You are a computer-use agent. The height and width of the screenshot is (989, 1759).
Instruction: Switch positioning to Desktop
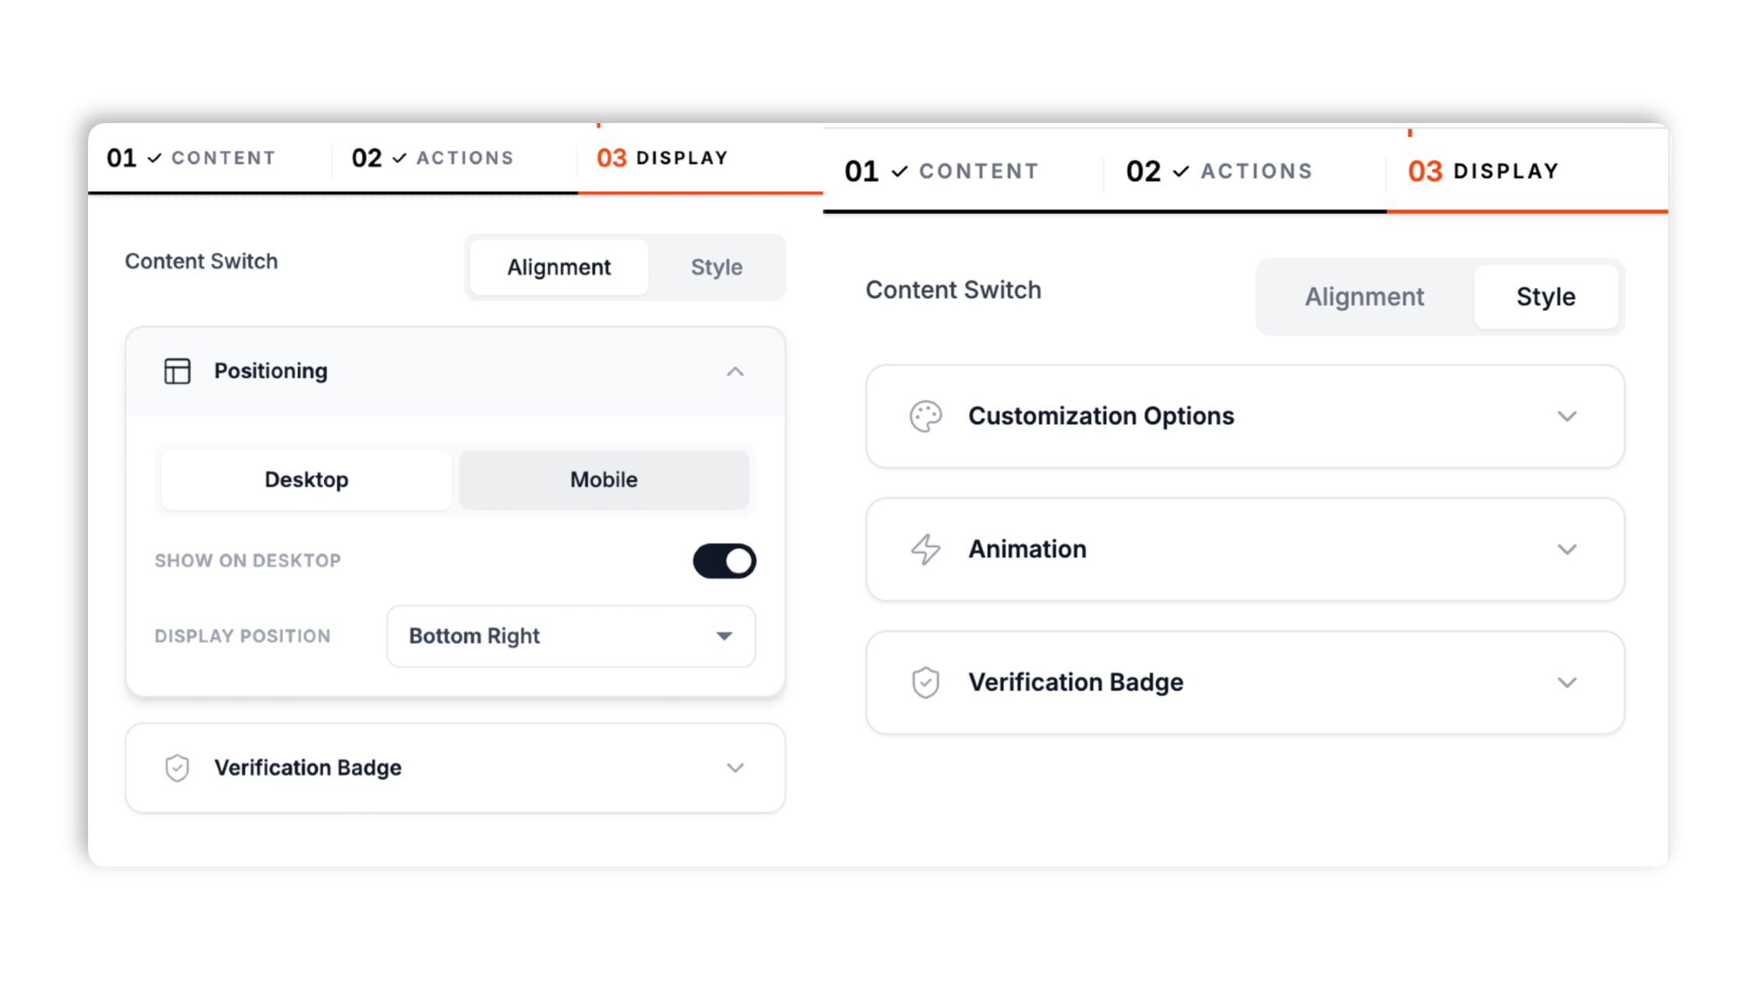click(x=306, y=480)
